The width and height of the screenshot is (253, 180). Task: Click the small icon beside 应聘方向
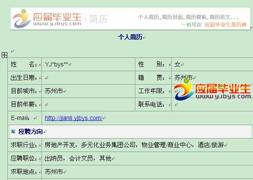pos(13,132)
